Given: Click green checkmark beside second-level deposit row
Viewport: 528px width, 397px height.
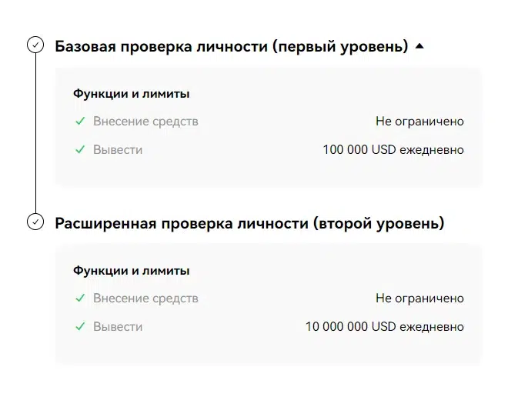Looking at the screenshot, I should 80,298.
